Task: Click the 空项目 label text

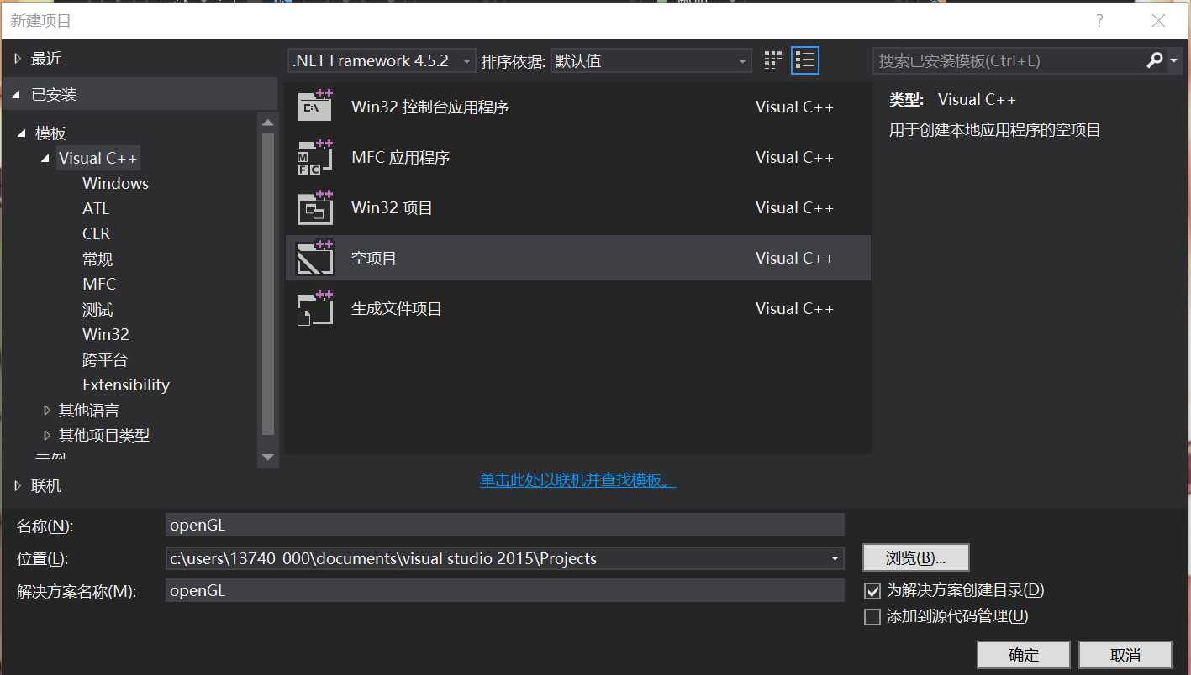Action: point(373,258)
